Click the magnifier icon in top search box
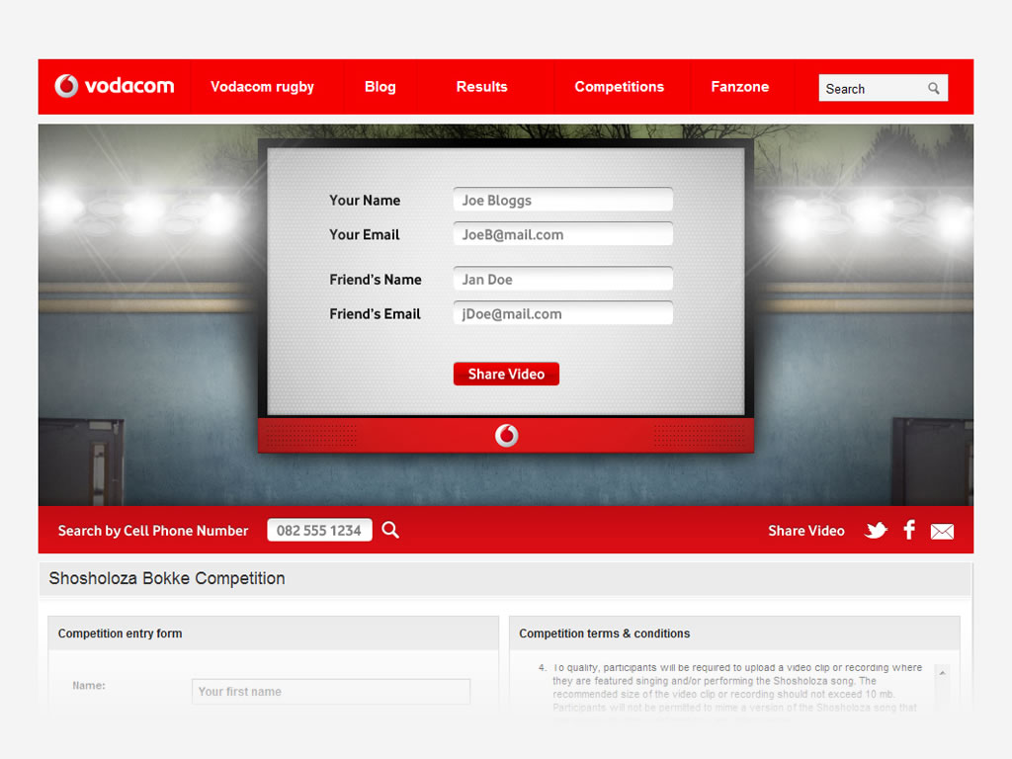1012x759 pixels. point(934,88)
